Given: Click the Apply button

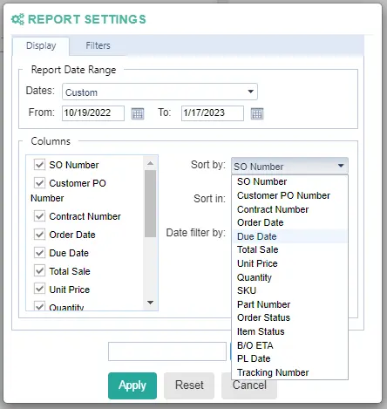Looking at the screenshot, I should coord(132,385).
